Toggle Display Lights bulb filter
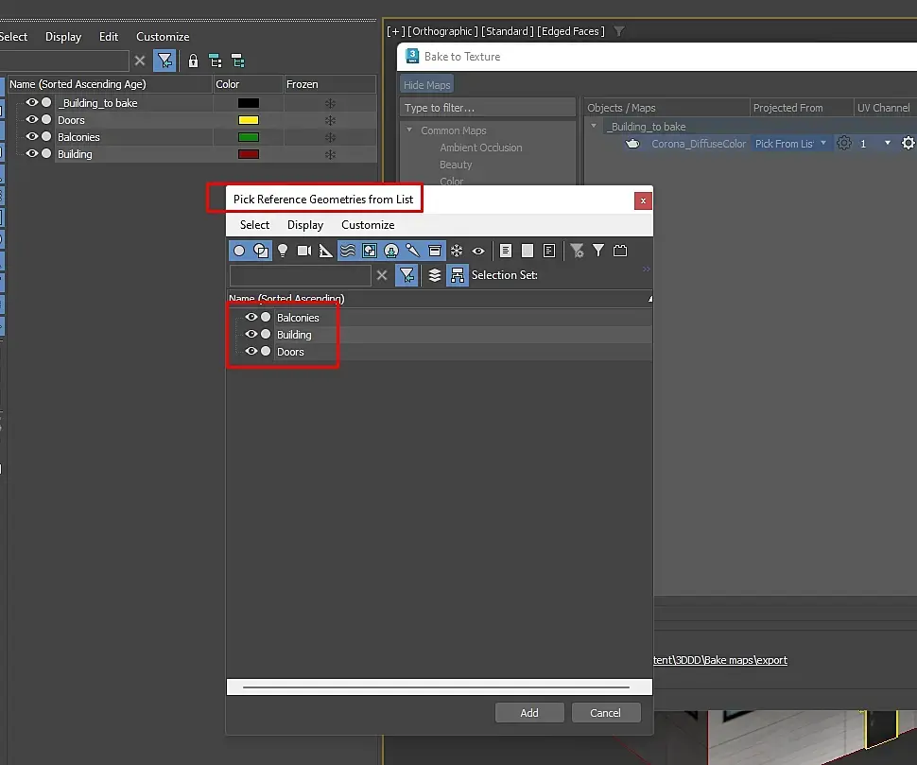This screenshot has height=765, width=917. (283, 251)
